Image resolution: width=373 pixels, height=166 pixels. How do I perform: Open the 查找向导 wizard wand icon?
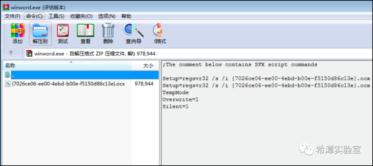(133, 33)
